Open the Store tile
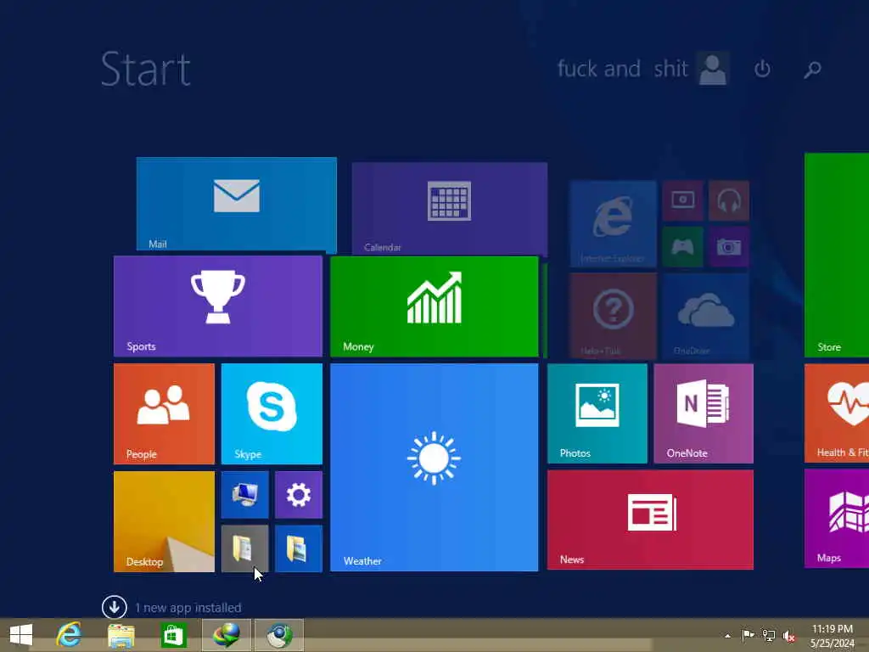 [837, 255]
